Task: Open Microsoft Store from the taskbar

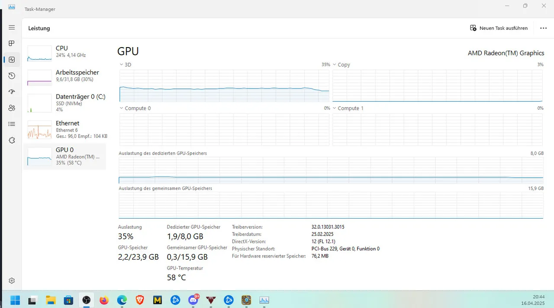Action: (x=68, y=300)
